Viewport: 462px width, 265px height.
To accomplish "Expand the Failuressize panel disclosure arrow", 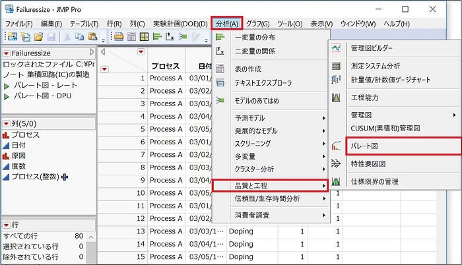I will click(x=92, y=53).
